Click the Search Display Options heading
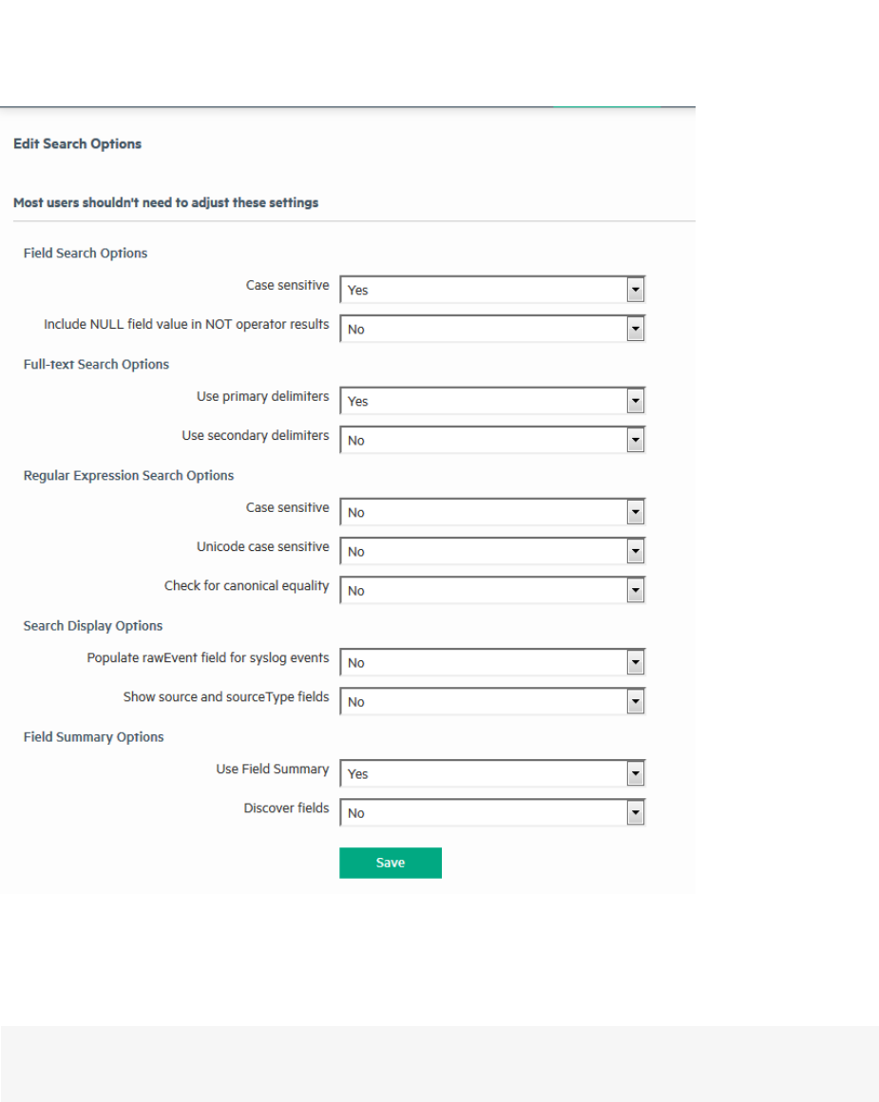 point(93,625)
